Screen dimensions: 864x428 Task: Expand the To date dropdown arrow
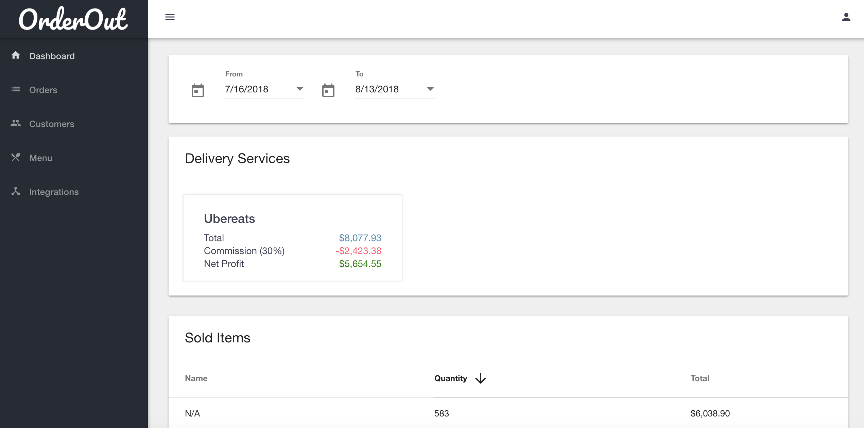click(430, 89)
